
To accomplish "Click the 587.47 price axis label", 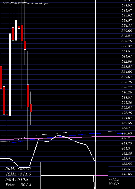I will point(127,10).
